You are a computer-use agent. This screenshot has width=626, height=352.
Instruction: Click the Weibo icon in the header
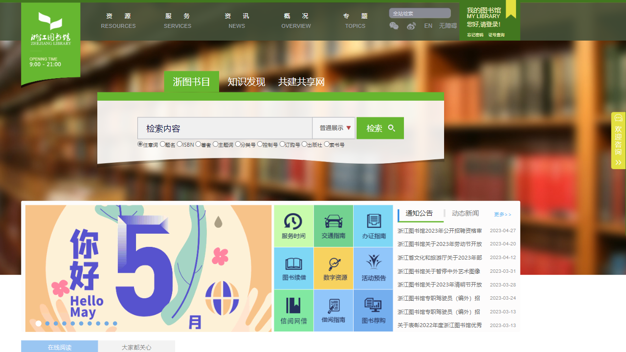[411, 26]
